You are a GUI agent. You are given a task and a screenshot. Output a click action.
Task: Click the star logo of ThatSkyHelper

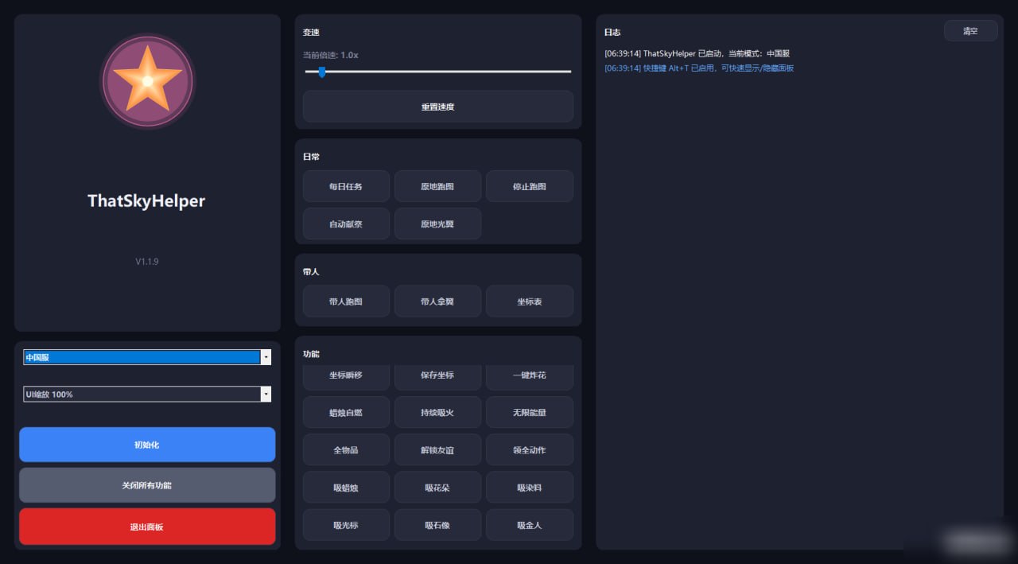147,81
